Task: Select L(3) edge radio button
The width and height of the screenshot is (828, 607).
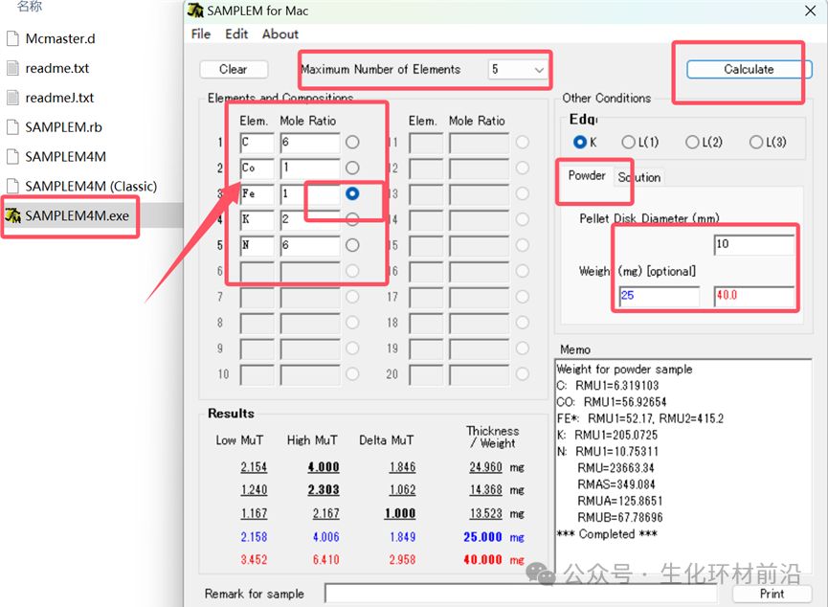Action: click(756, 142)
